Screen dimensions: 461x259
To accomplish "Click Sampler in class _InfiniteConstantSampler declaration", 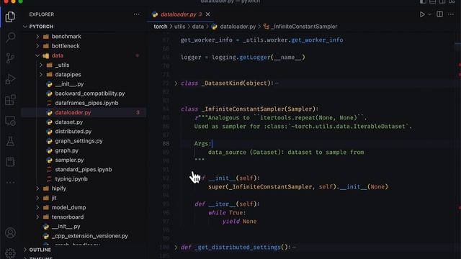I will point(300,109).
